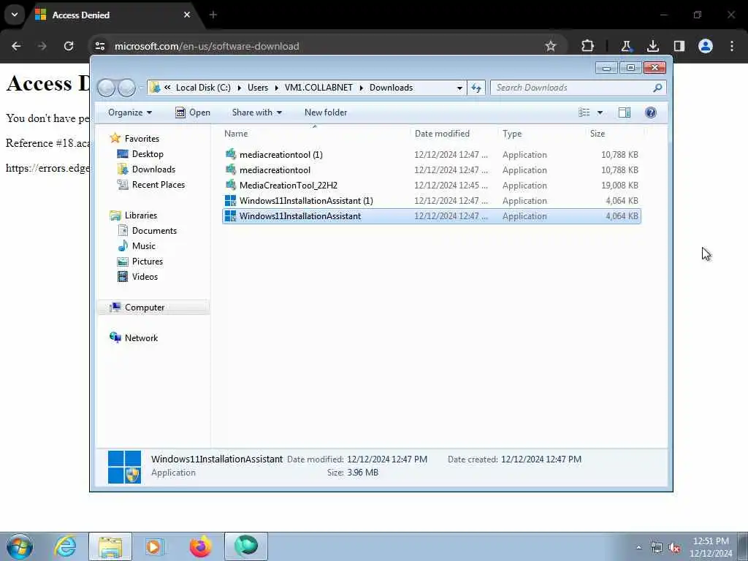Screen dimensions: 748x561
Task: Launch Firefox from taskbar
Action: [200, 546]
